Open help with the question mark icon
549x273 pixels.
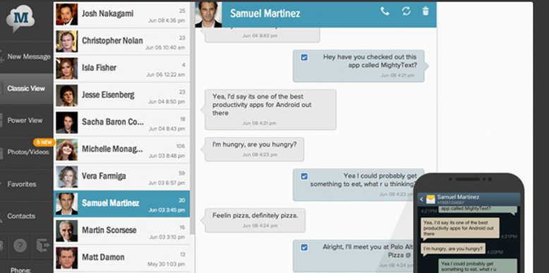click(20, 245)
